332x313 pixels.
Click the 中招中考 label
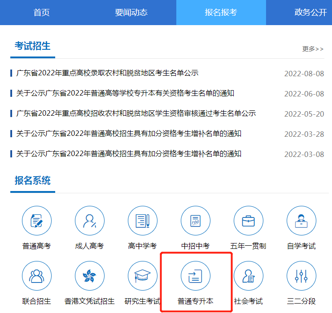tap(196, 246)
